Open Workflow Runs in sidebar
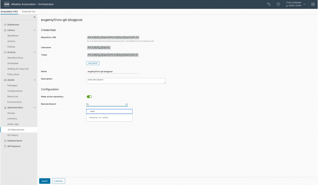Image resolution: width=318 pixels, height=185 pixels. pyautogui.click(x=15, y=58)
